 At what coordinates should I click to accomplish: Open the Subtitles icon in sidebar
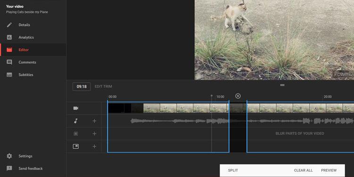(x=9, y=75)
